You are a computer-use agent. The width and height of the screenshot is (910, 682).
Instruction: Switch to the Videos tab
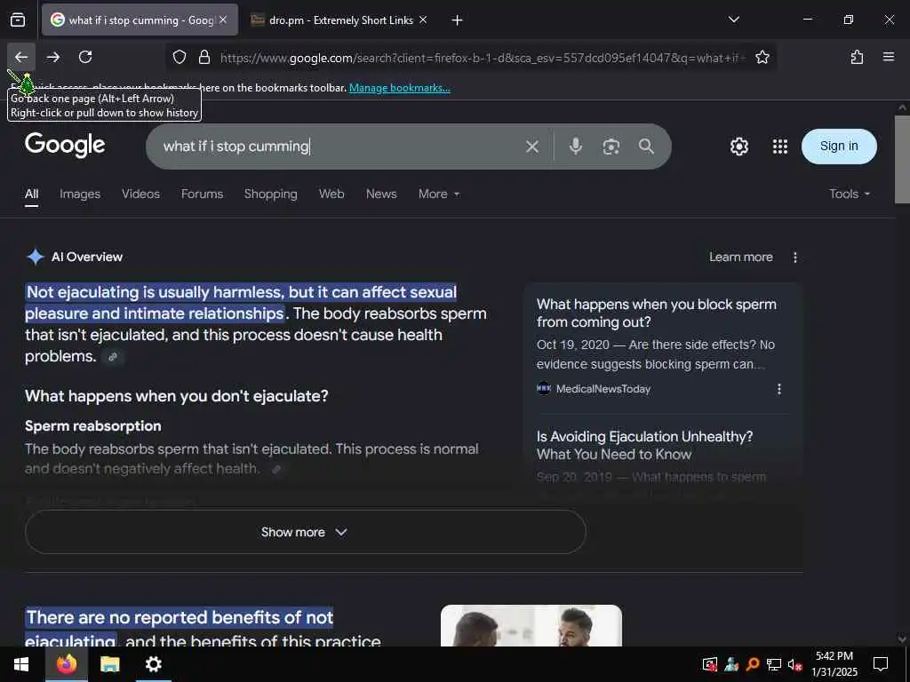point(140,194)
